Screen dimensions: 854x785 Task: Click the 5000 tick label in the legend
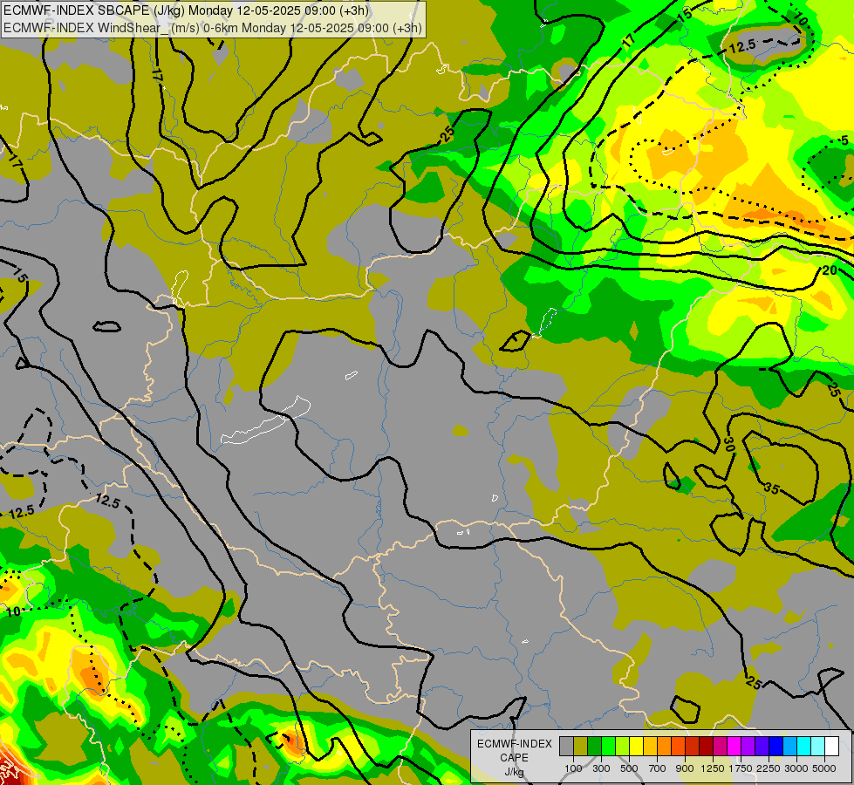pos(824,768)
